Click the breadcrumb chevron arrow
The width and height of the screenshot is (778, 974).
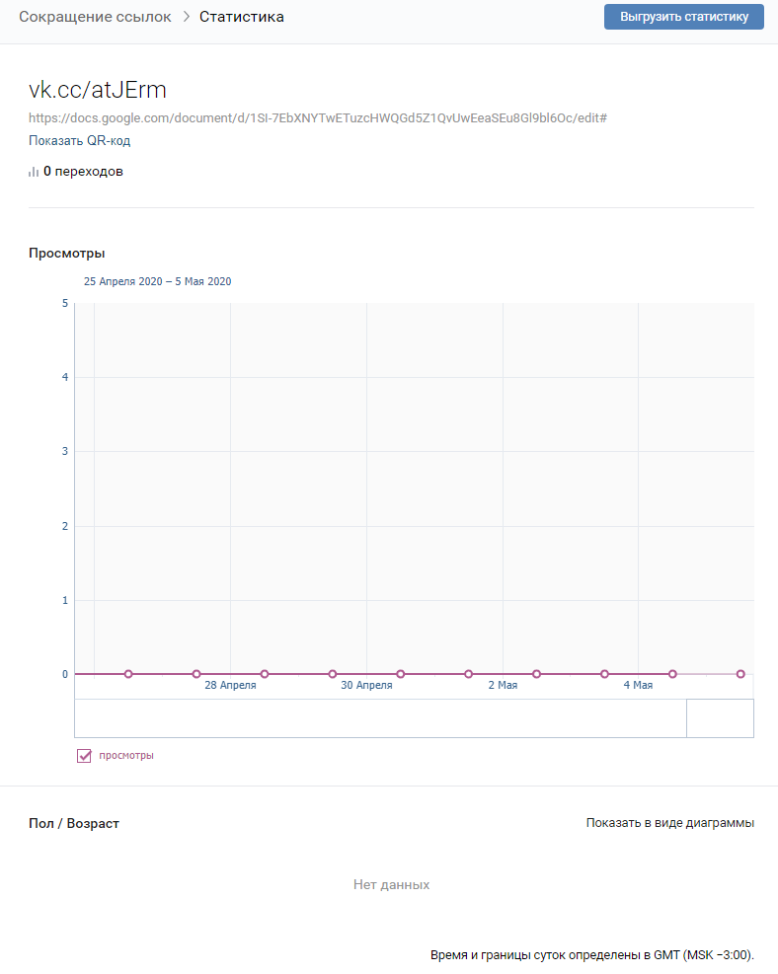(x=186, y=17)
